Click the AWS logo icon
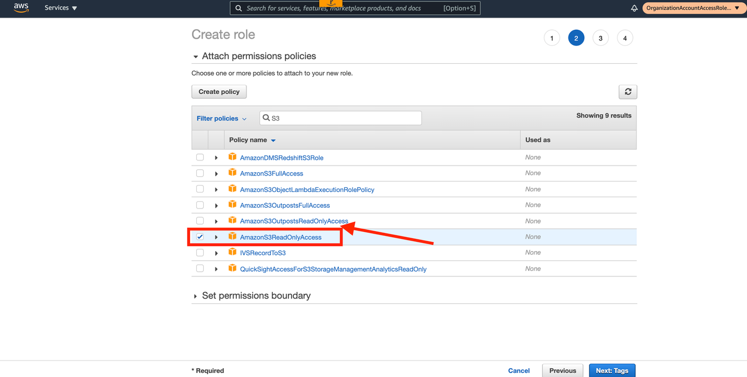The width and height of the screenshot is (747, 377). 21,8
